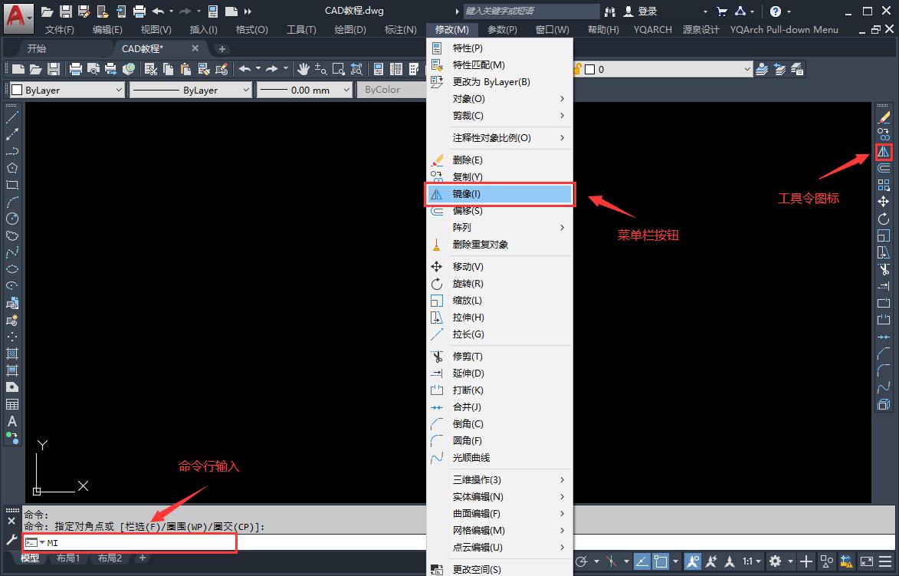Select the Offset tool in right toolbar

(x=884, y=168)
